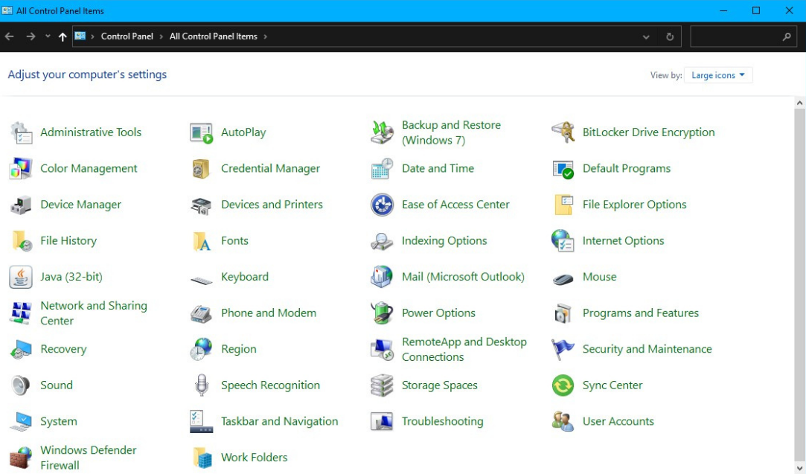806x474 pixels.
Task: Open the Default Programs icon
Action: point(563,169)
